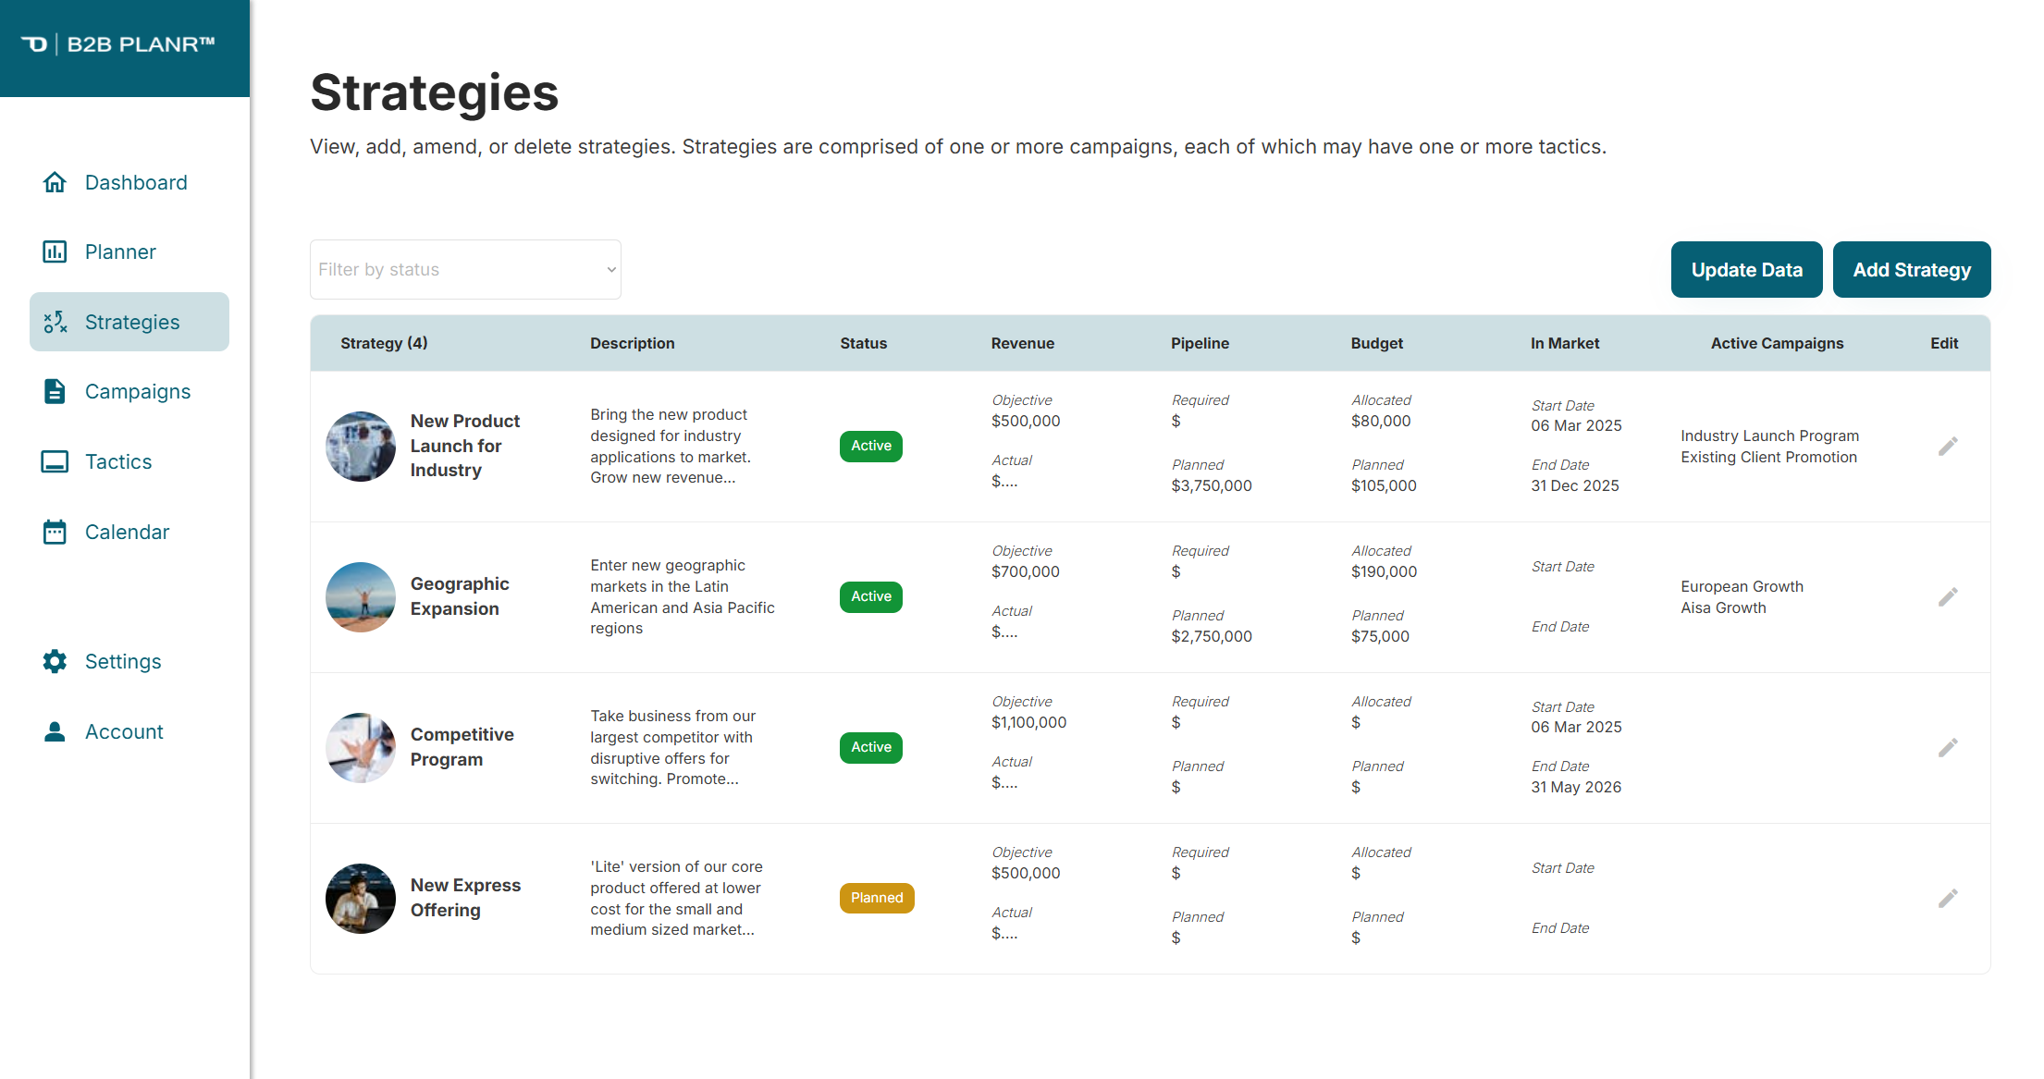This screenshot has height=1079, width=2044.
Task: Click the New Product Launch thumbnail image
Action: (x=361, y=447)
